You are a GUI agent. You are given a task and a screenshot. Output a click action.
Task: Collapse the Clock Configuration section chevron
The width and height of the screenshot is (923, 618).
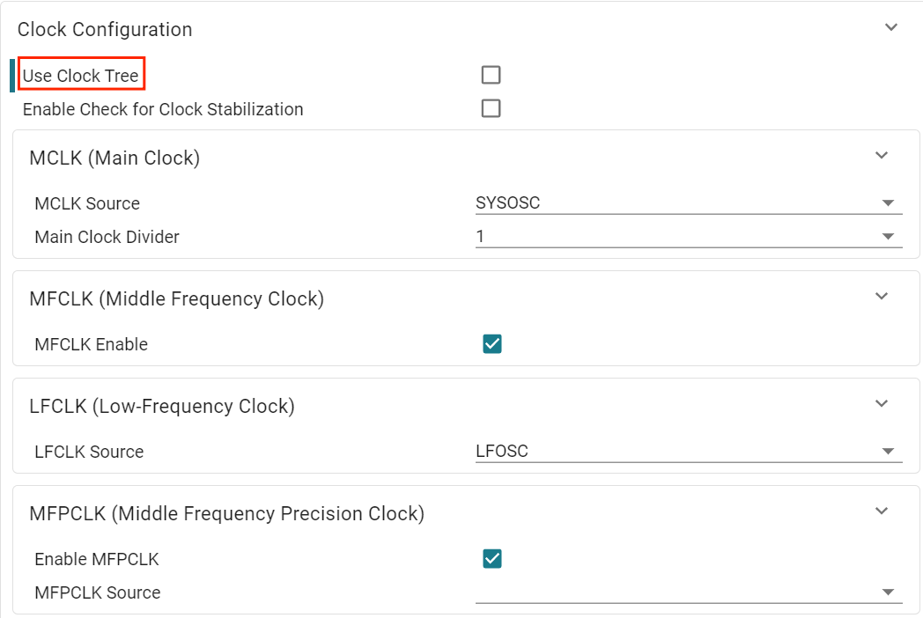click(891, 27)
